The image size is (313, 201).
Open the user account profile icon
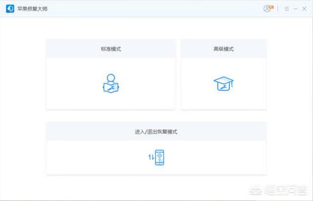coord(267,9)
